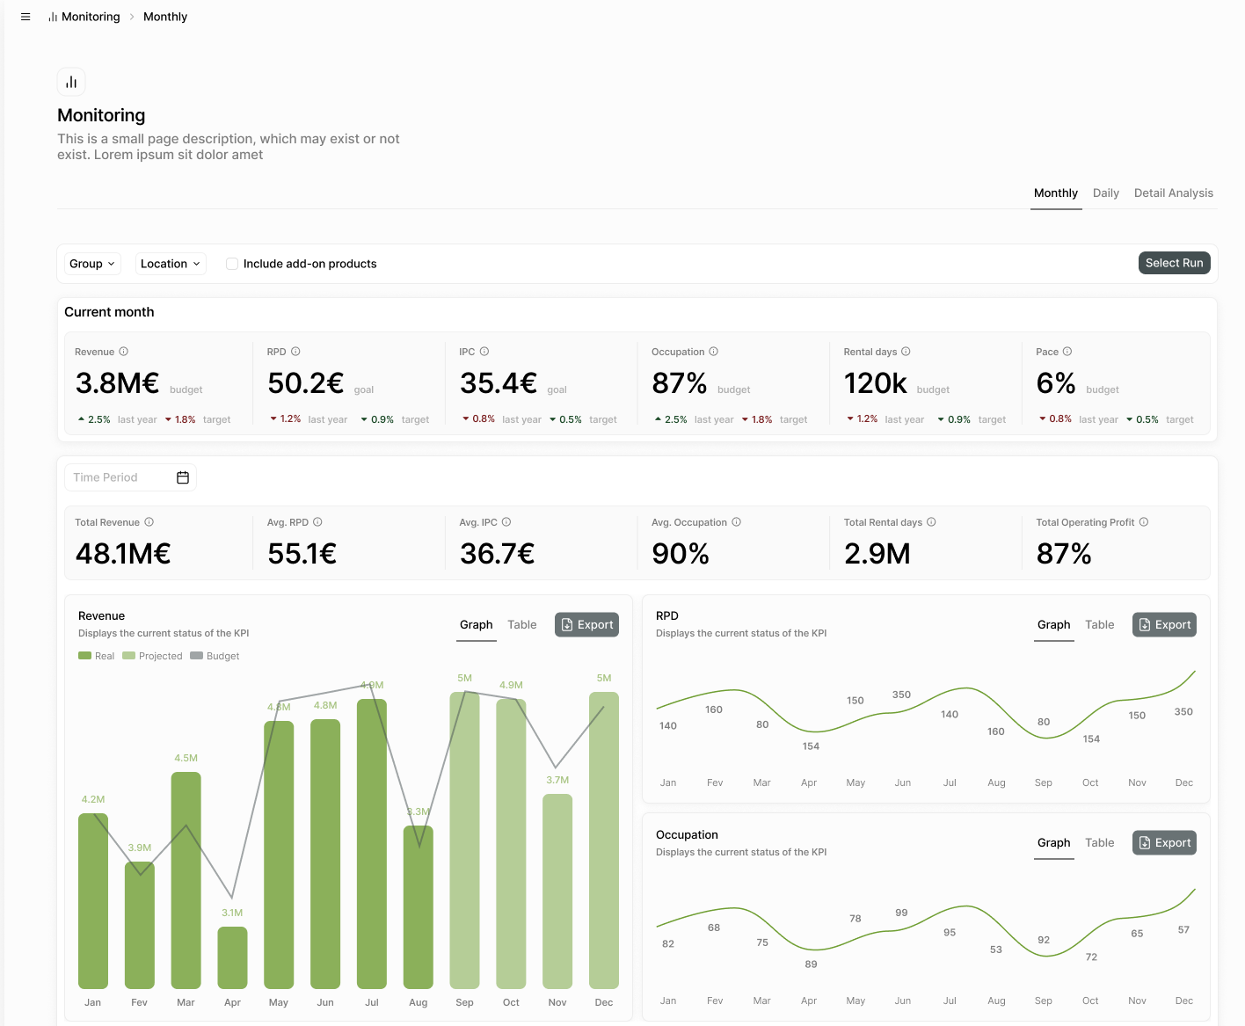Open the Location filter dropdown
This screenshot has width=1245, height=1026.
pyautogui.click(x=170, y=264)
